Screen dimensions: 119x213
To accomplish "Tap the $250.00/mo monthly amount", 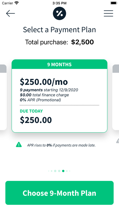I will [x=44, y=82].
